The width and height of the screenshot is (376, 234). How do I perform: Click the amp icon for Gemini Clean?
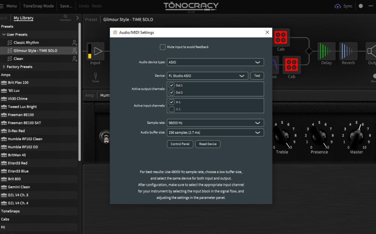pyautogui.click(x=4, y=187)
